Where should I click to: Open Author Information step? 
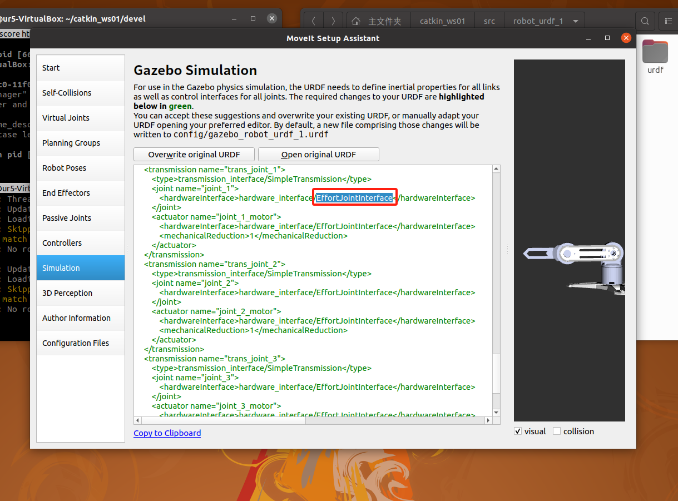[x=81, y=318]
